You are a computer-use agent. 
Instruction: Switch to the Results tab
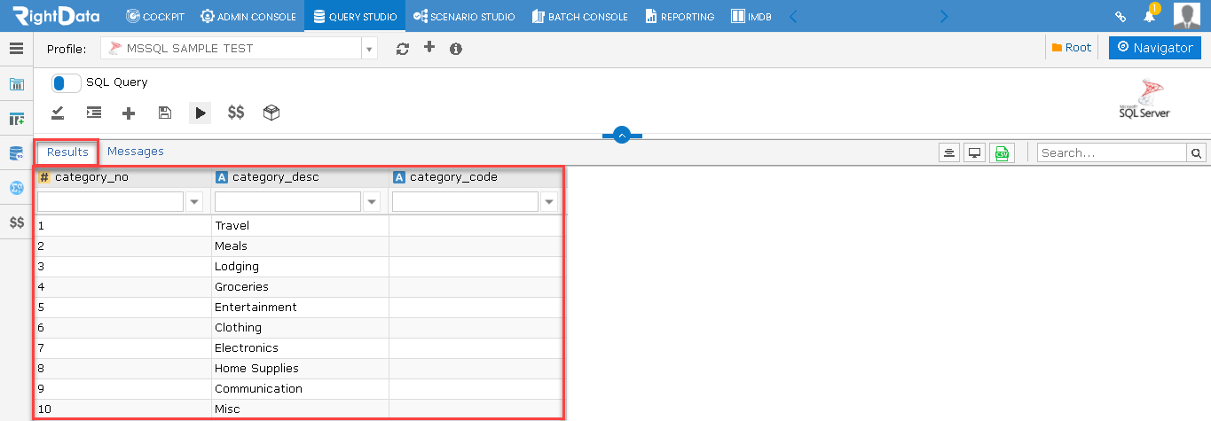pos(67,152)
